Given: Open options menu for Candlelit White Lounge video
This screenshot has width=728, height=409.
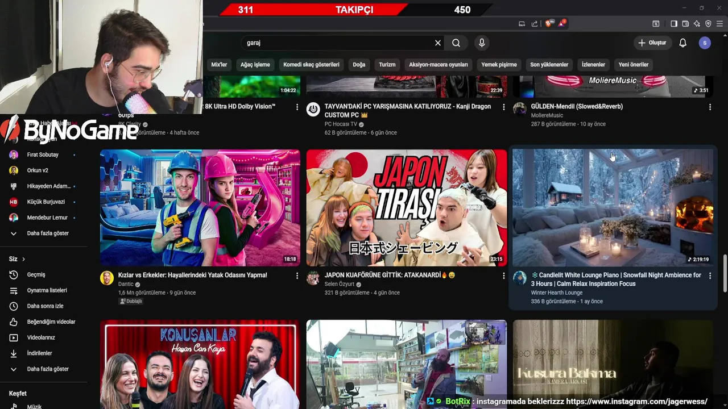Looking at the screenshot, I should [710, 276].
